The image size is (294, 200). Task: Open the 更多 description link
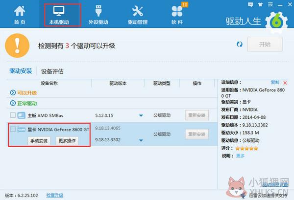(x=240, y=156)
